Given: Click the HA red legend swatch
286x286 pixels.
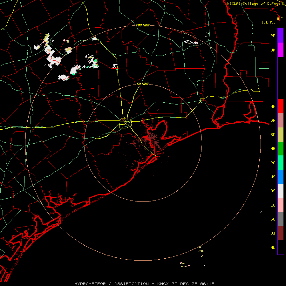Looking at the screenshot, I should click(281, 106).
